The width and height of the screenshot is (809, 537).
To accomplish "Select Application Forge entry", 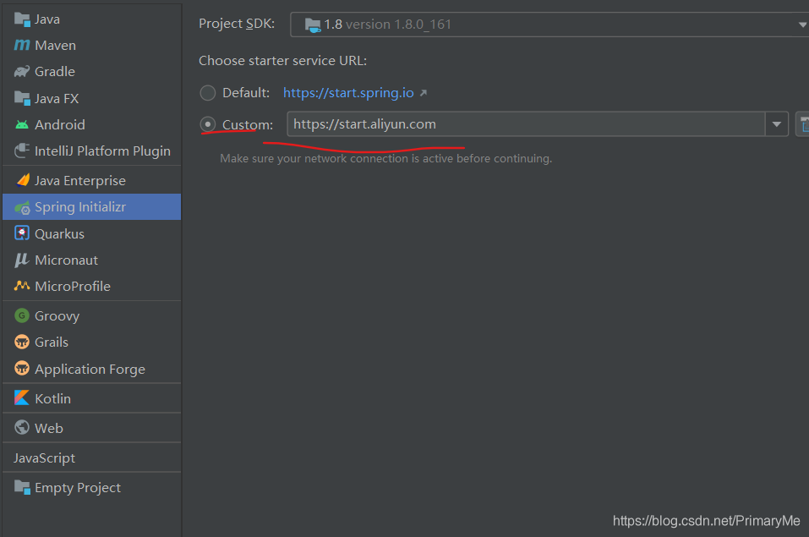I will (92, 369).
